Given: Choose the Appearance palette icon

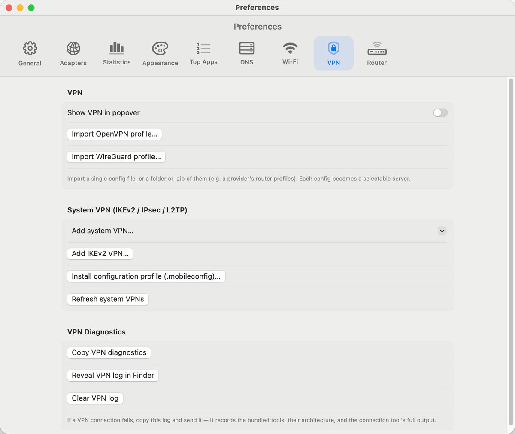Looking at the screenshot, I should pyautogui.click(x=160, y=49).
